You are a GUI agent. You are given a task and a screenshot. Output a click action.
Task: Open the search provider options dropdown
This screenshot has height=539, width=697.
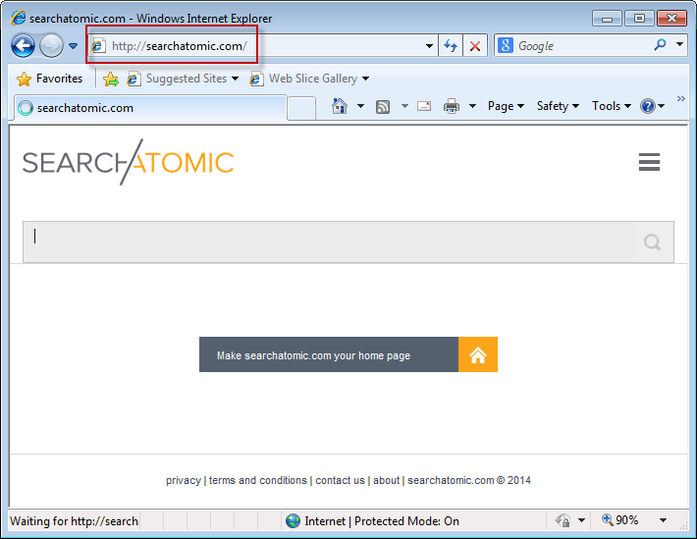pyautogui.click(x=679, y=44)
